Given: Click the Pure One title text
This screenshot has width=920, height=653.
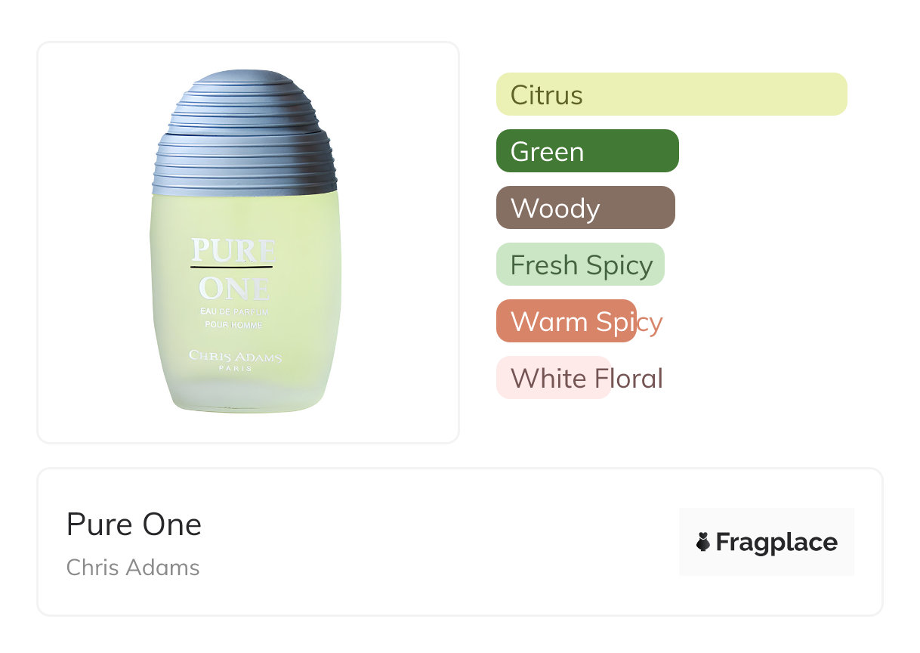Looking at the screenshot, I should click(134, 525).
